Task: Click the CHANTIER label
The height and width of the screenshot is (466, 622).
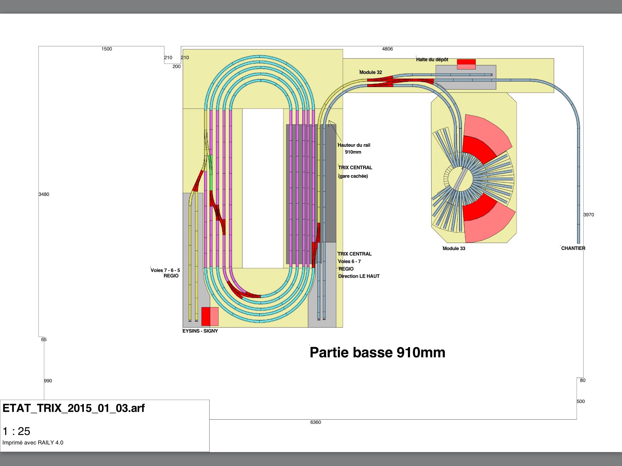Action: 573,248
